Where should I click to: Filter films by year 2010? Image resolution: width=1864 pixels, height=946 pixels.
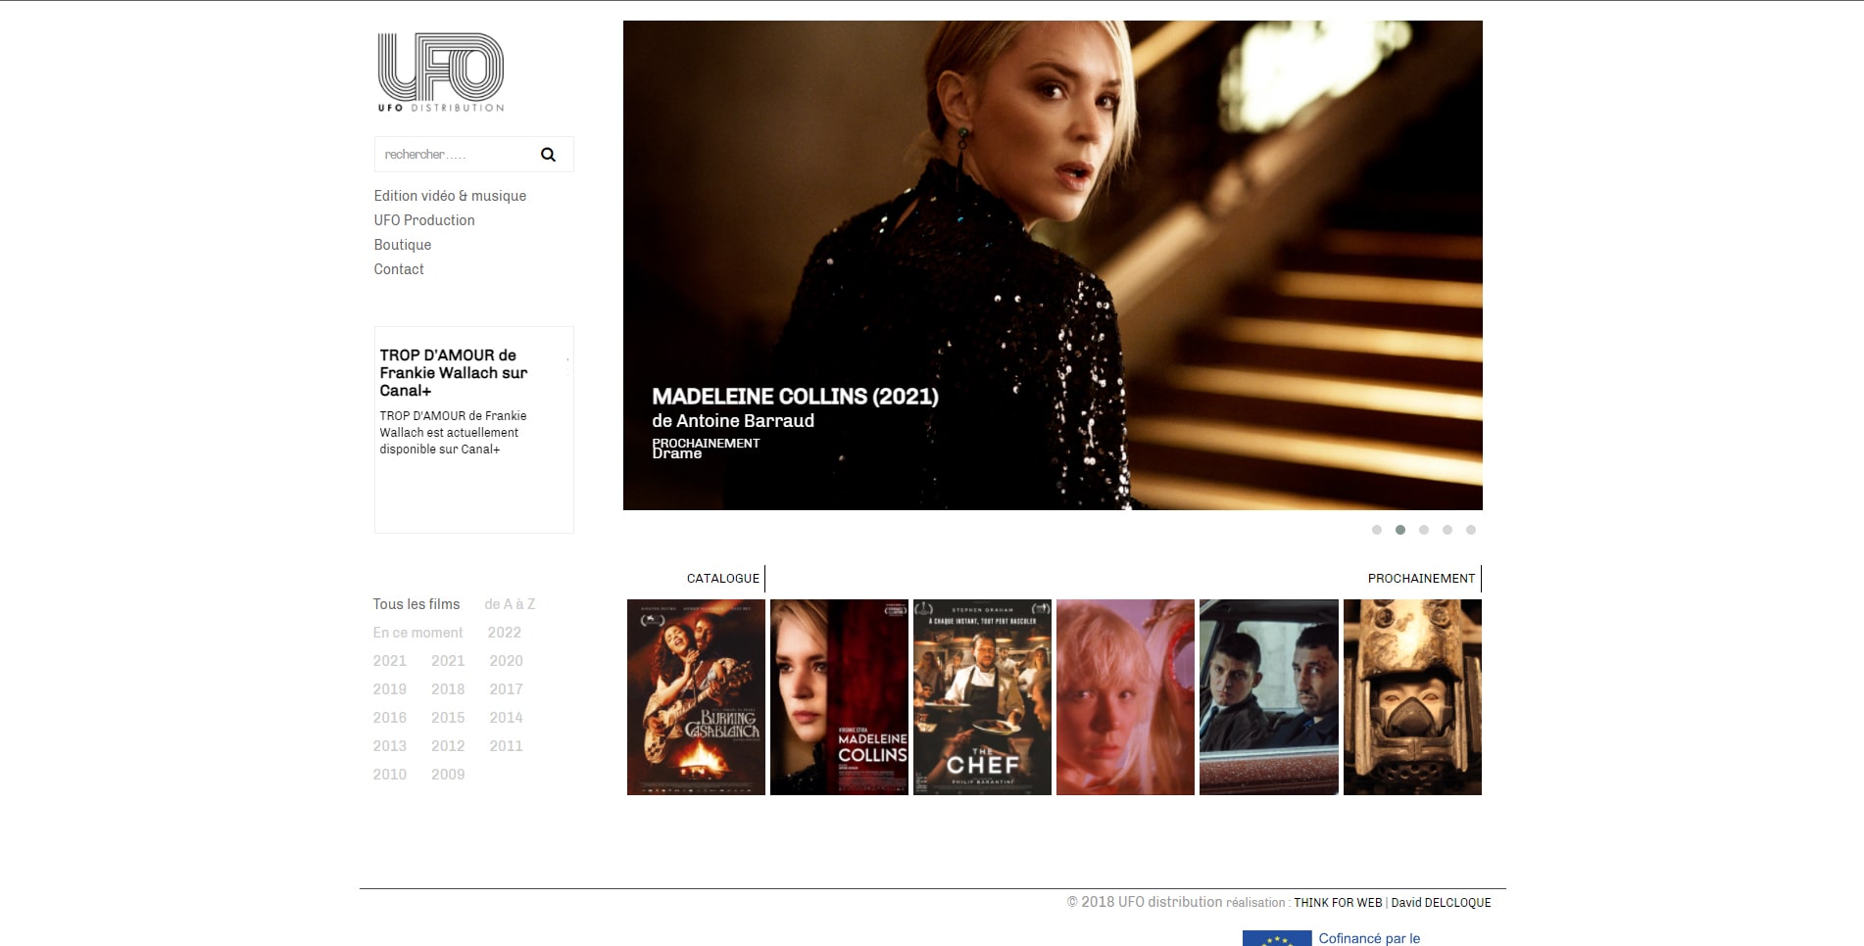390,775
